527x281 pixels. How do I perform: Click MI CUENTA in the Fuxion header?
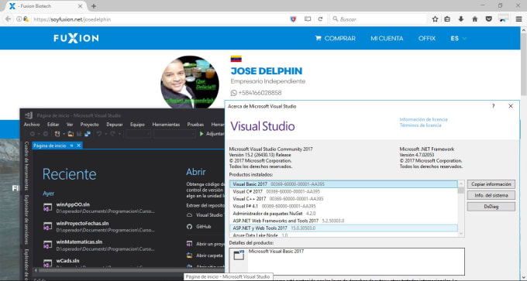point(387,38)
